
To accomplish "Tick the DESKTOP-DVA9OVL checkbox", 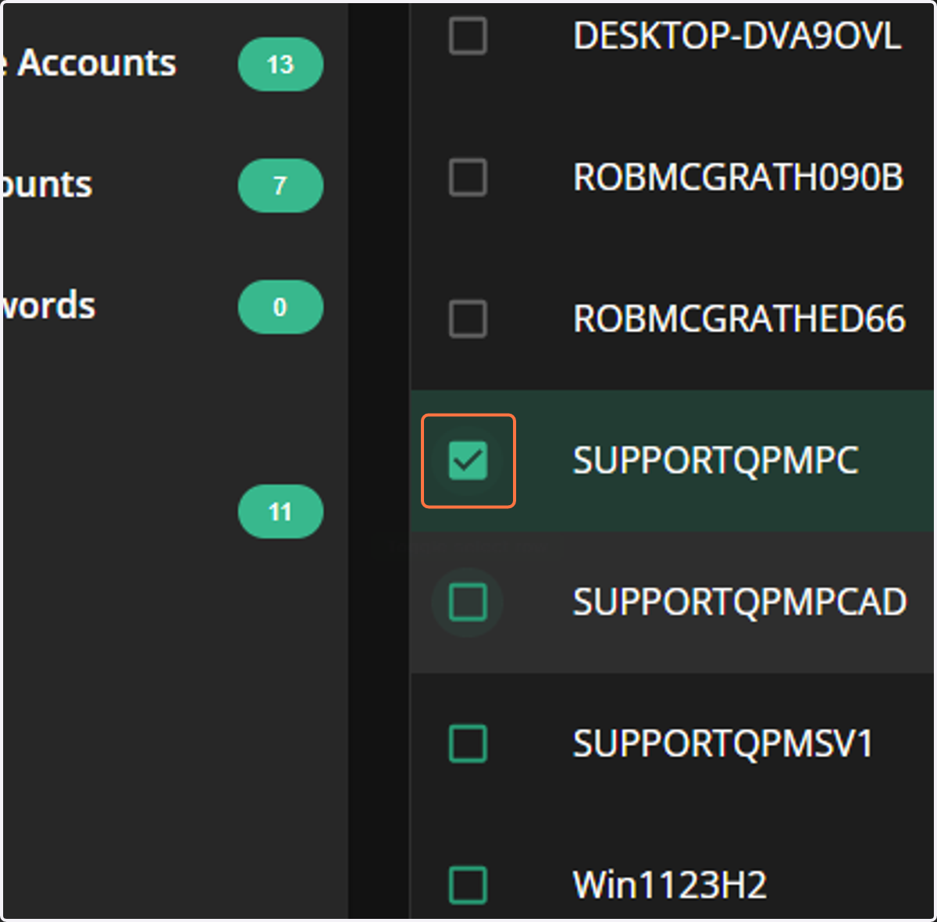I will 468,36.
